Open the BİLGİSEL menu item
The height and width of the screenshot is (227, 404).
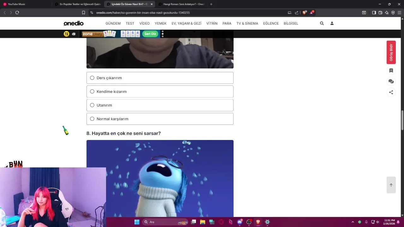[291, 23]
